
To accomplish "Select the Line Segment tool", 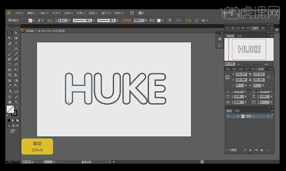I will point(10,49).
